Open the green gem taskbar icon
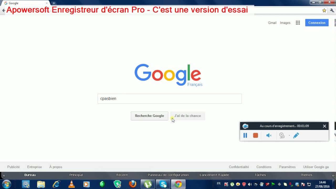336x189 pixels. tap(102, 184)
